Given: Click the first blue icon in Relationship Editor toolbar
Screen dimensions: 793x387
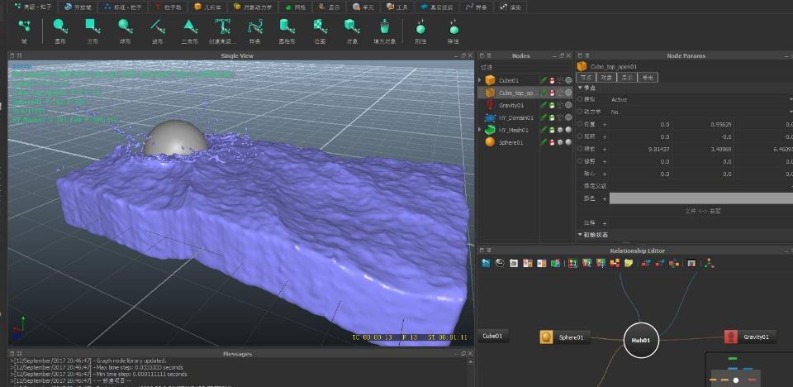Looking at the screenshot, I should tap(486, 263).
